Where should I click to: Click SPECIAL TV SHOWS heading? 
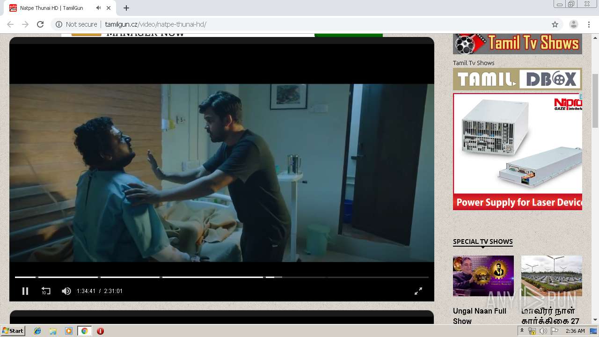tap(483, 242)
